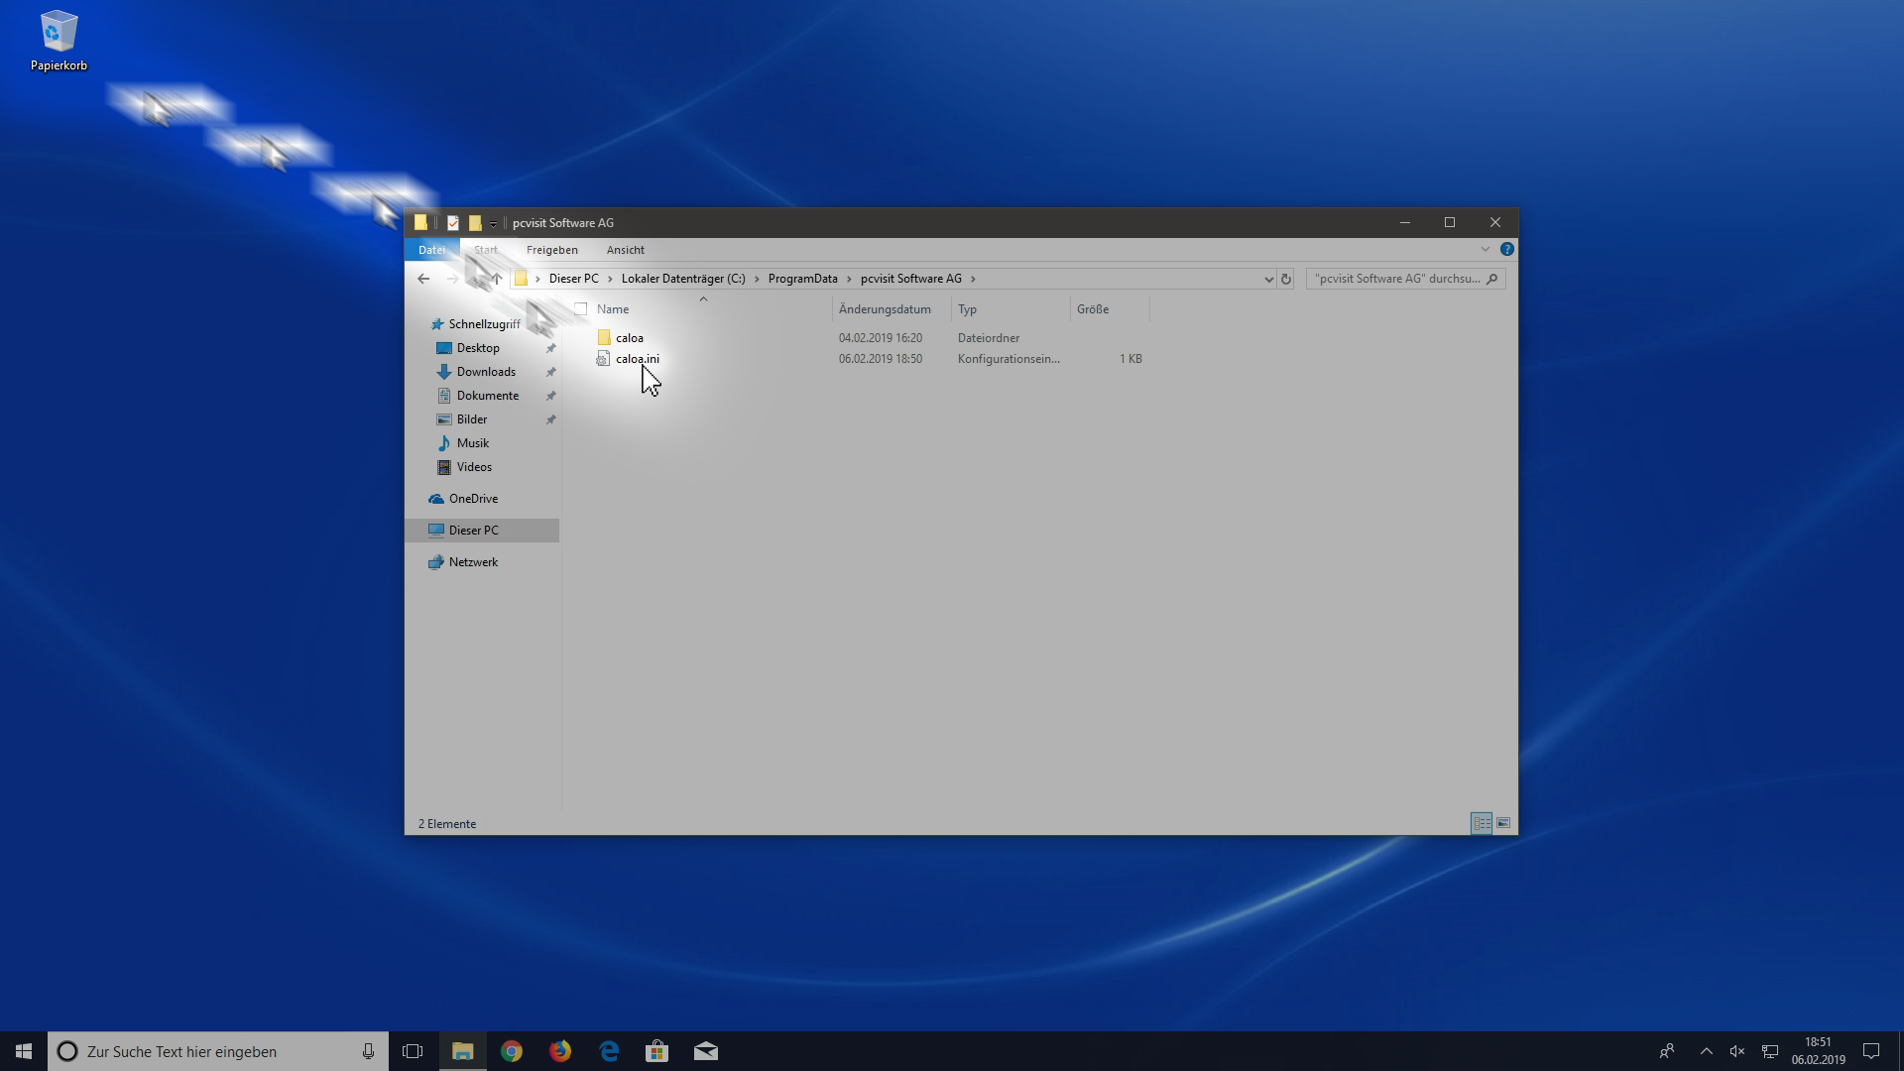The width and height of the screenshot is (1904, 1071).
Task: Select Schnellzugriff in the navigation pane
Action: (484, 324)
